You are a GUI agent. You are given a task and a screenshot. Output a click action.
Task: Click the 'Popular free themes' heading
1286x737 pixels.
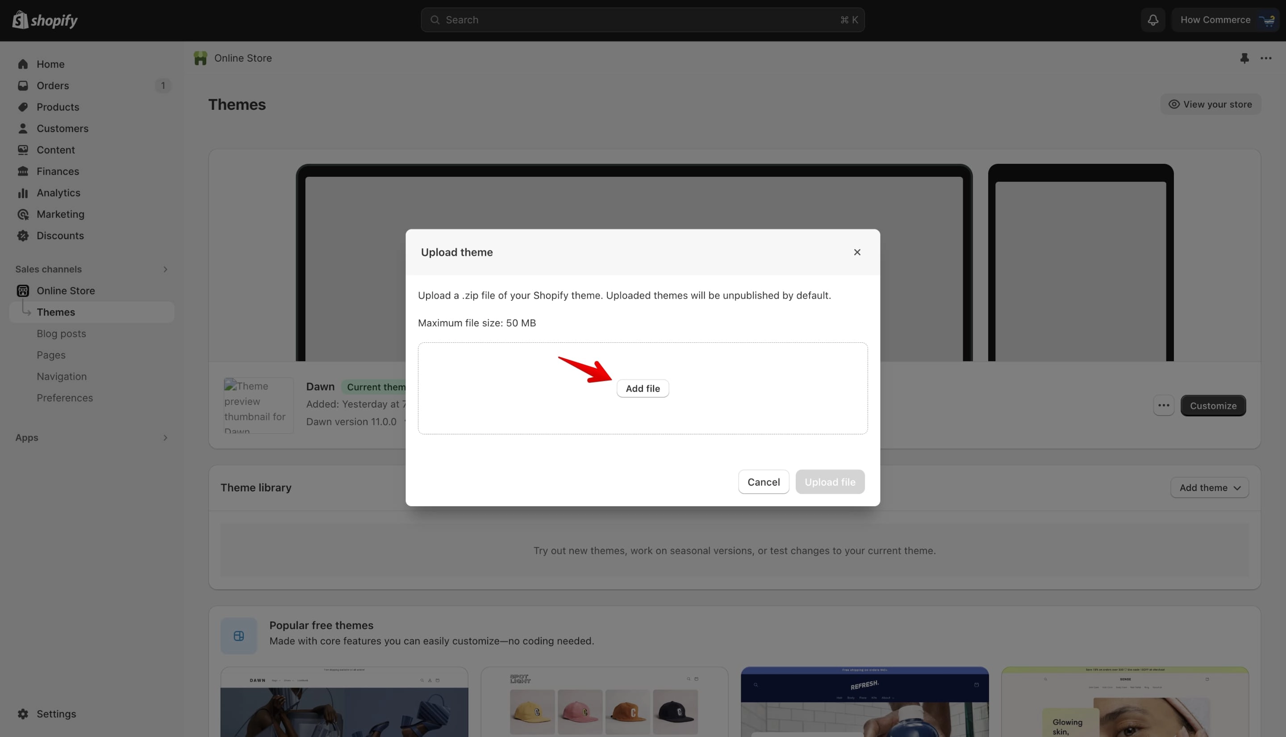(x=321, y=625)
